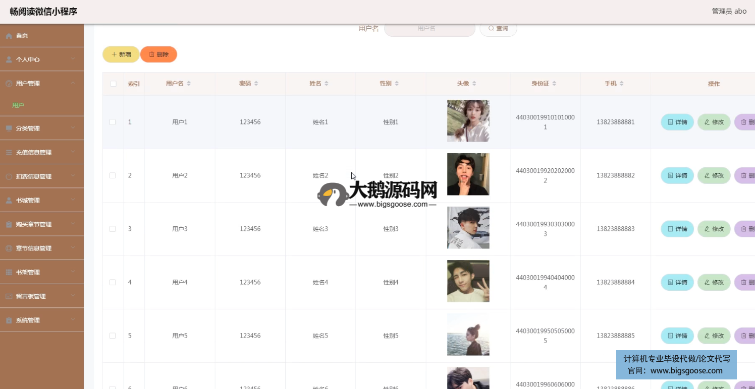This screenshot has height=389, width=755.
Task: Open 书架管理 menu label
Action: pos(28,272)
